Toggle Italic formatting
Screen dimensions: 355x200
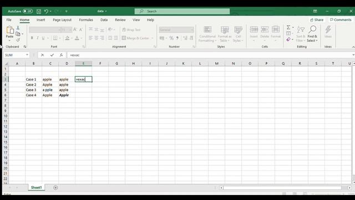38,38
